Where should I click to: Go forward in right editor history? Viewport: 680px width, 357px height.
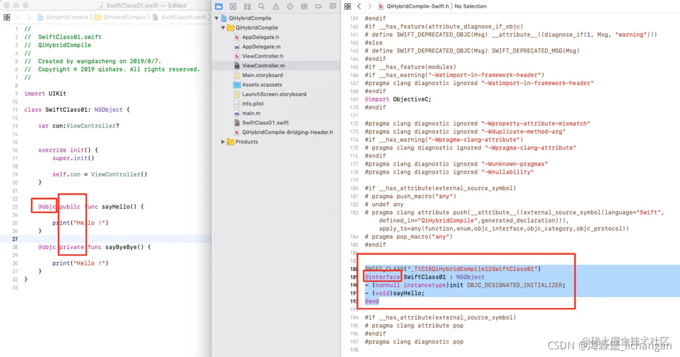tap(370, 7)
